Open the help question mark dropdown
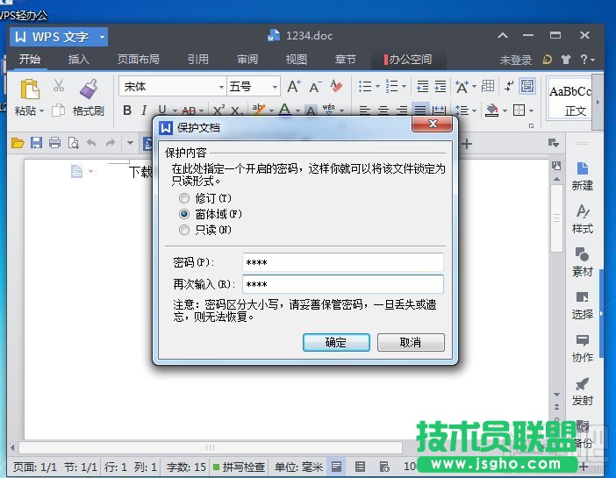Image resolution: width=616 pixels, height=478 pixels. [x=587, y=60]
